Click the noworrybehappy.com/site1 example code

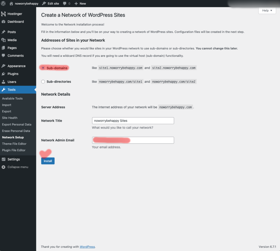(x=121, y=82)
